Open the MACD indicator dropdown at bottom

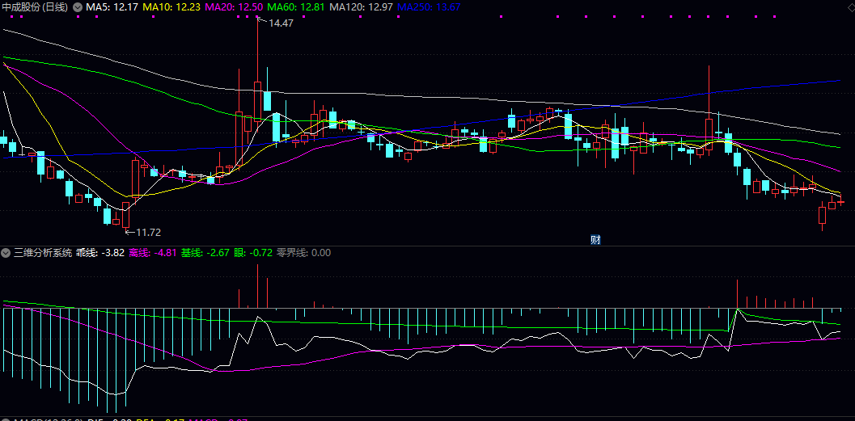[6, 419]
